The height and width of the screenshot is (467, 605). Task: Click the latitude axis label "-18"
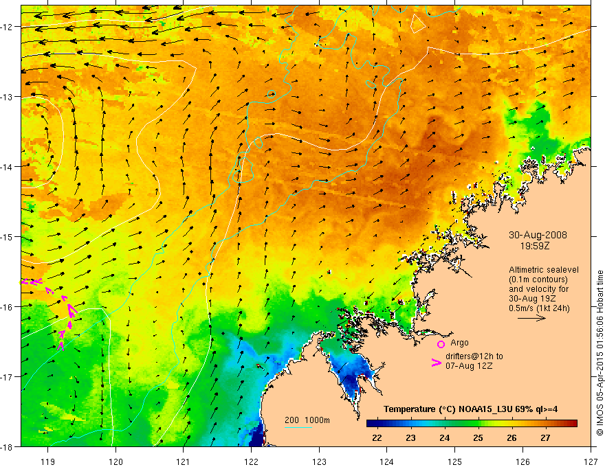pyautogui.click(x=7, y=446)
